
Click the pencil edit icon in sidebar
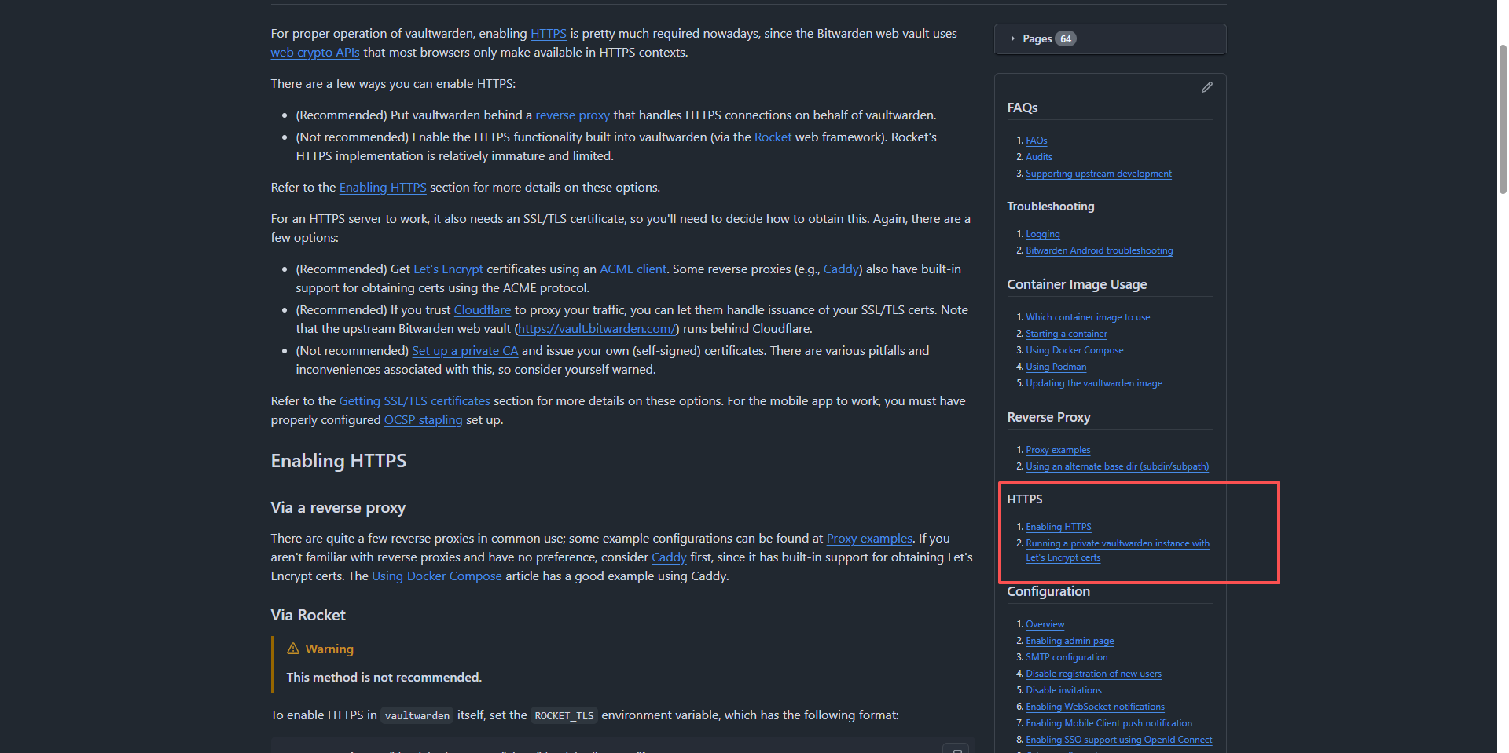click(x=1206, y=87)
